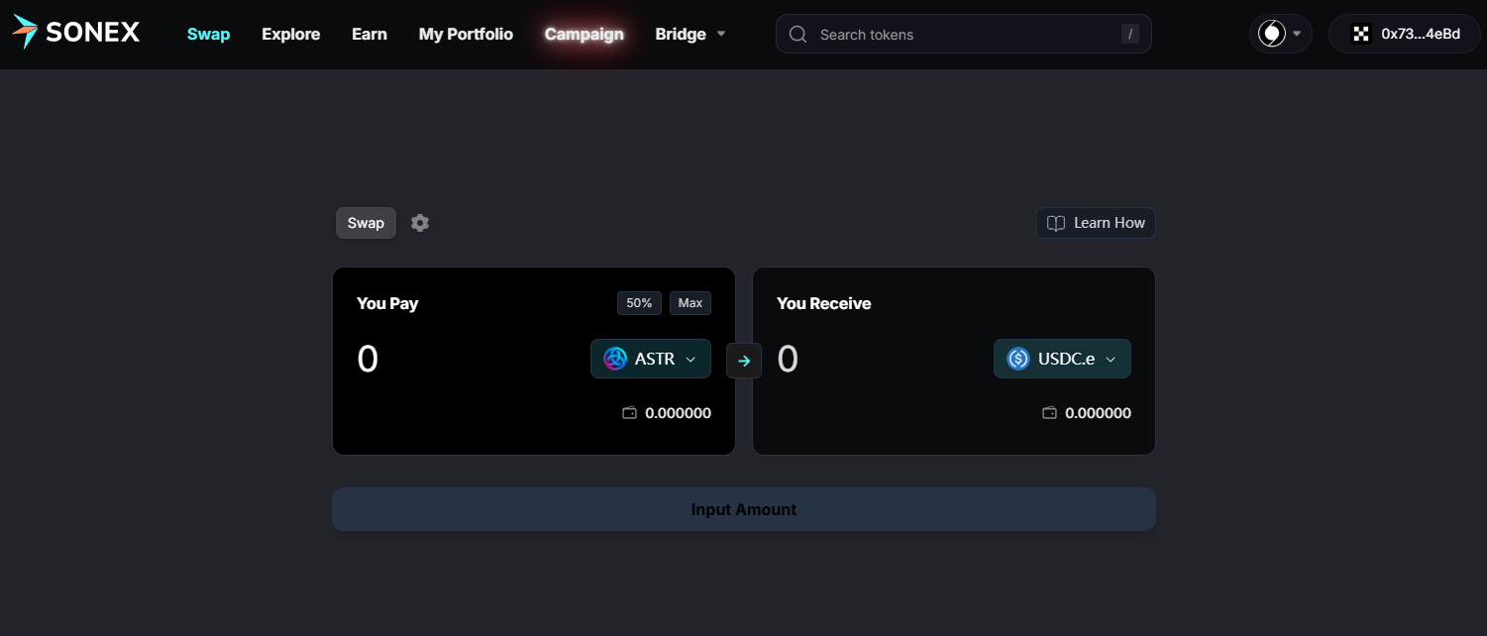Expand the Bridge menu arrow
The height and width of the screenshot is (636, 1487).
click(x=721, y=34)
